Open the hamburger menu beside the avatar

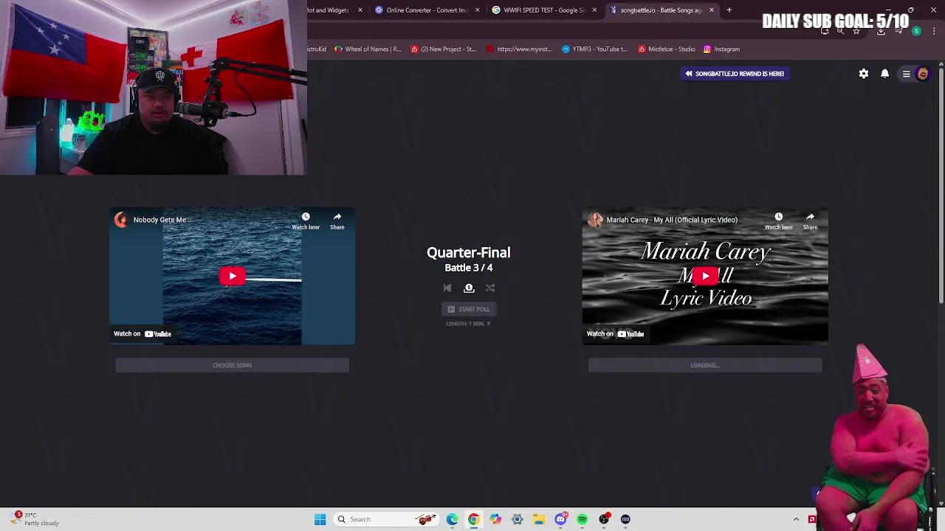coord(906,74)
